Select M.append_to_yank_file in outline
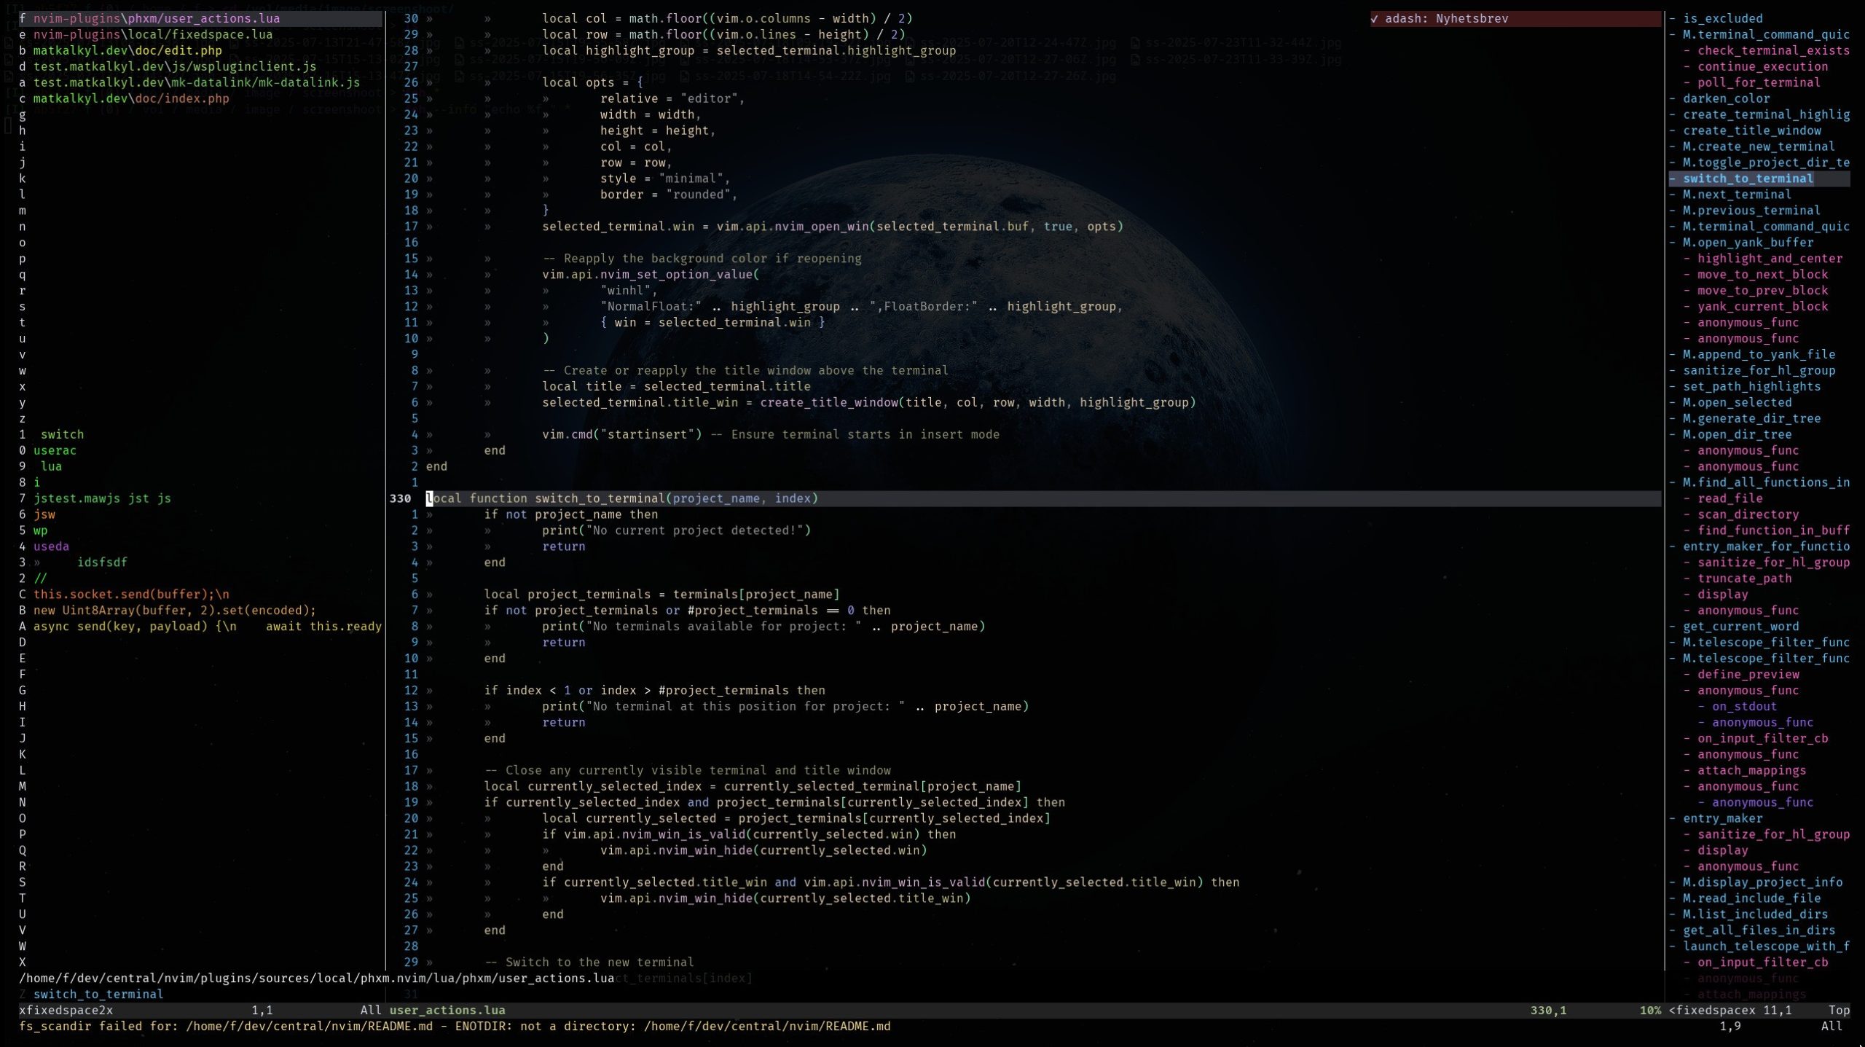The image size is (1865, 1047). 1759,355
